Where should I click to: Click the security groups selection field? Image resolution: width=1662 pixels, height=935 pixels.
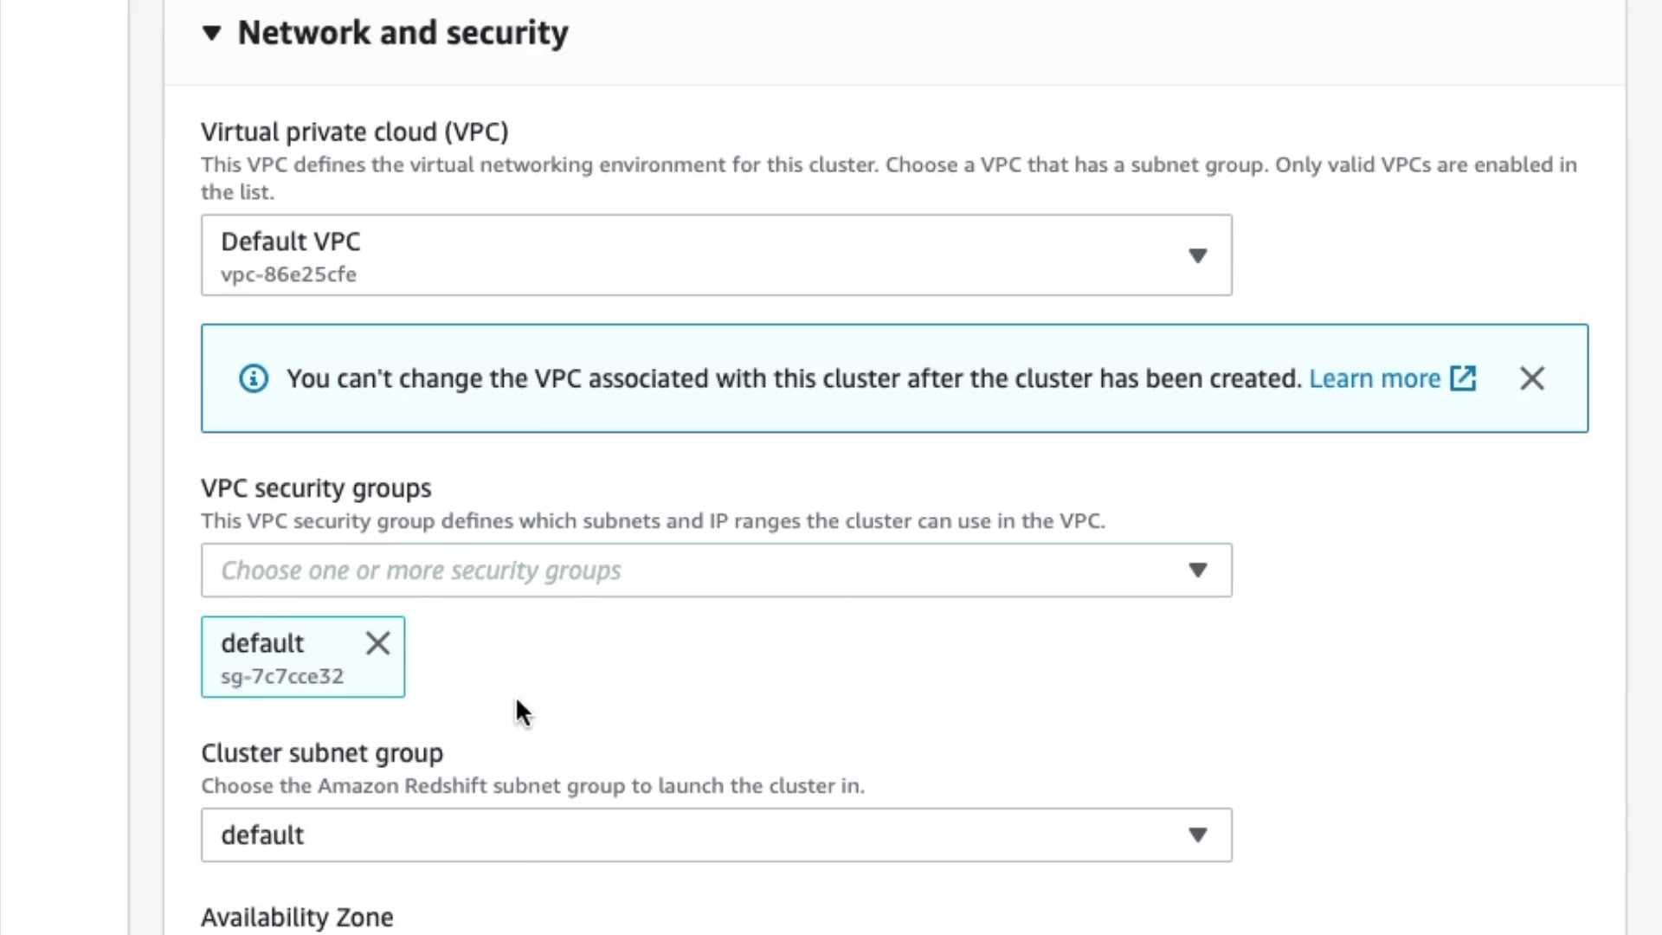click(x=692, y=570)
